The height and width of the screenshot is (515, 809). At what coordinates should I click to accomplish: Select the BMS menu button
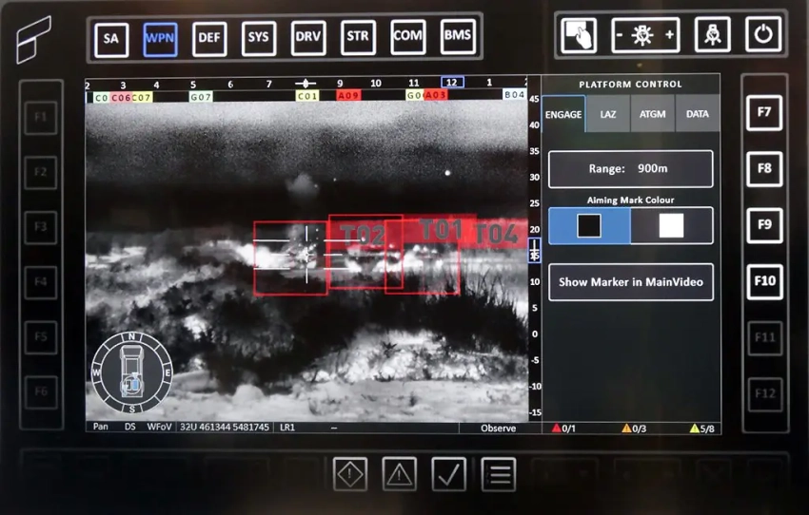click(458, 37)
